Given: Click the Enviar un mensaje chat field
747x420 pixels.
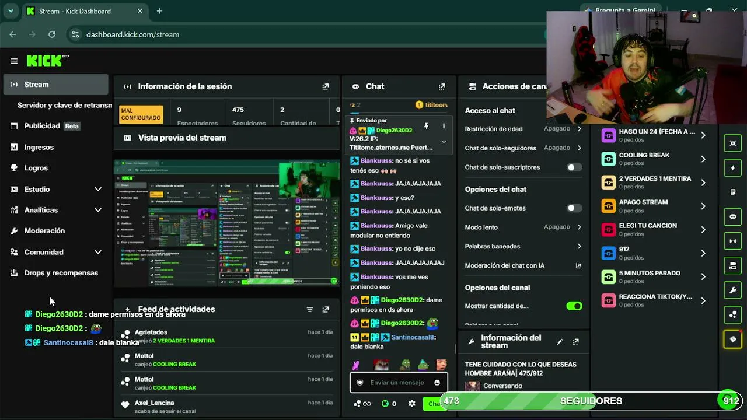Looking at the screenshot, I should [399, 383].
